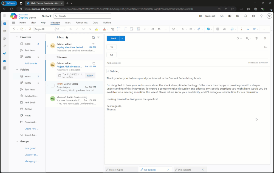Collapse the Favorites section
The image size is (274, 173).
(17, 37)
